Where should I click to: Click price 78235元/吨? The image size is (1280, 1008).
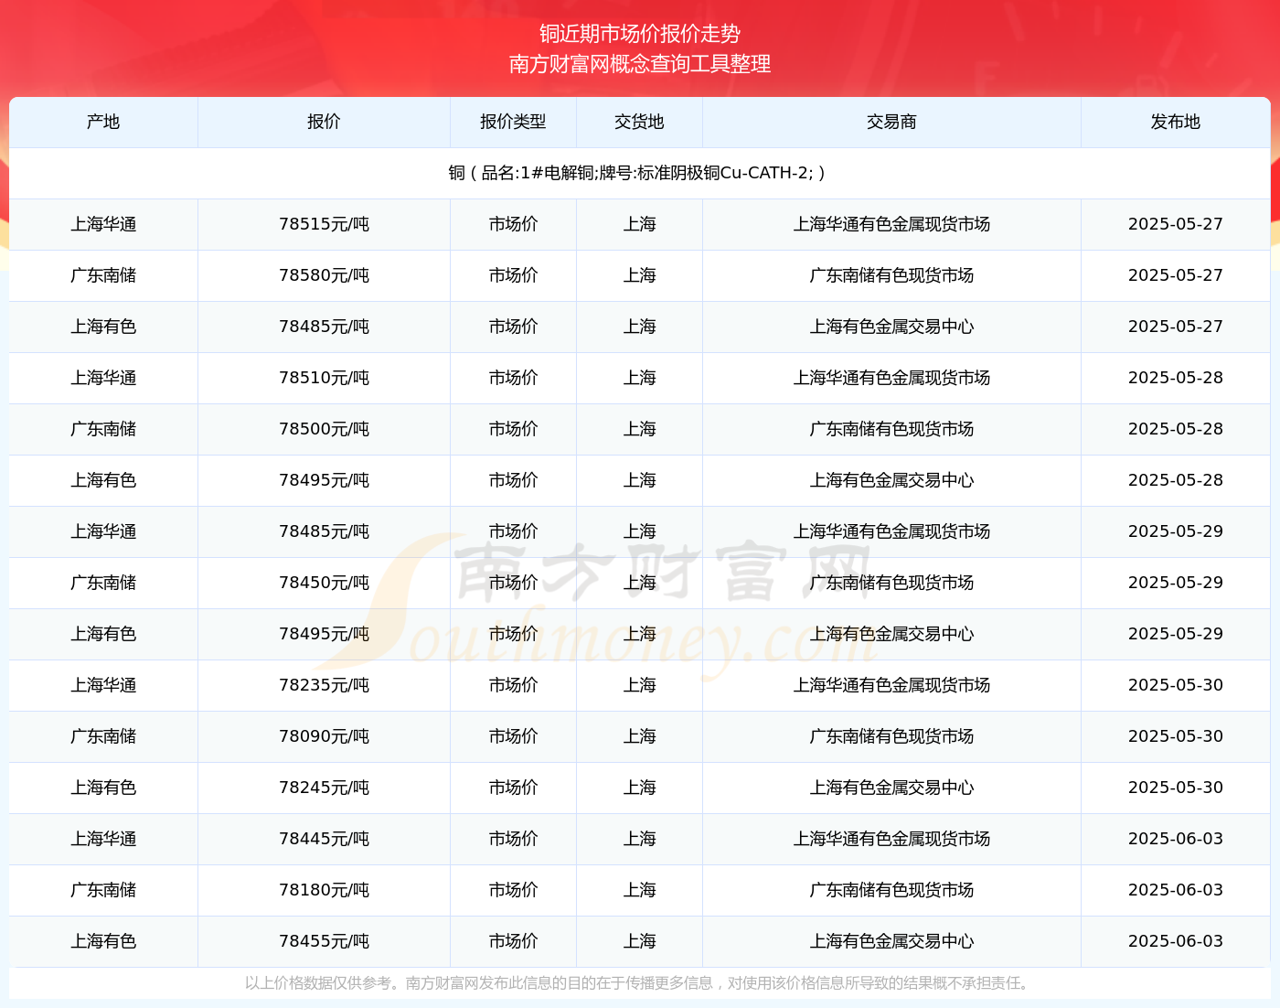[x=324, y=685]
